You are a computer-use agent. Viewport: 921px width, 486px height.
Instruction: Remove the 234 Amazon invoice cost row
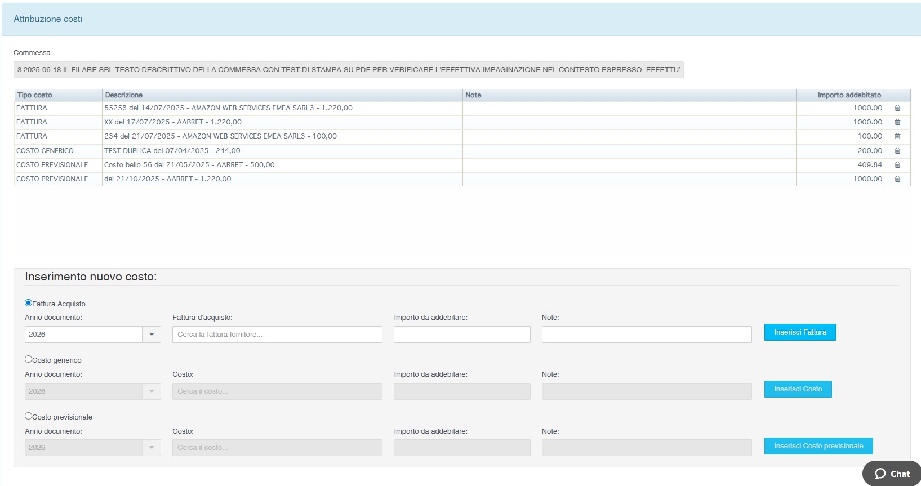click(897, 136)
